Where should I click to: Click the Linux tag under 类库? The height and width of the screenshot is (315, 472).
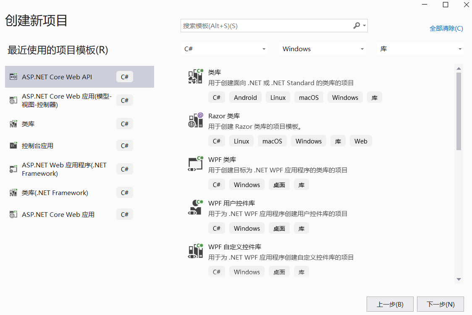(x=278, y=97)
